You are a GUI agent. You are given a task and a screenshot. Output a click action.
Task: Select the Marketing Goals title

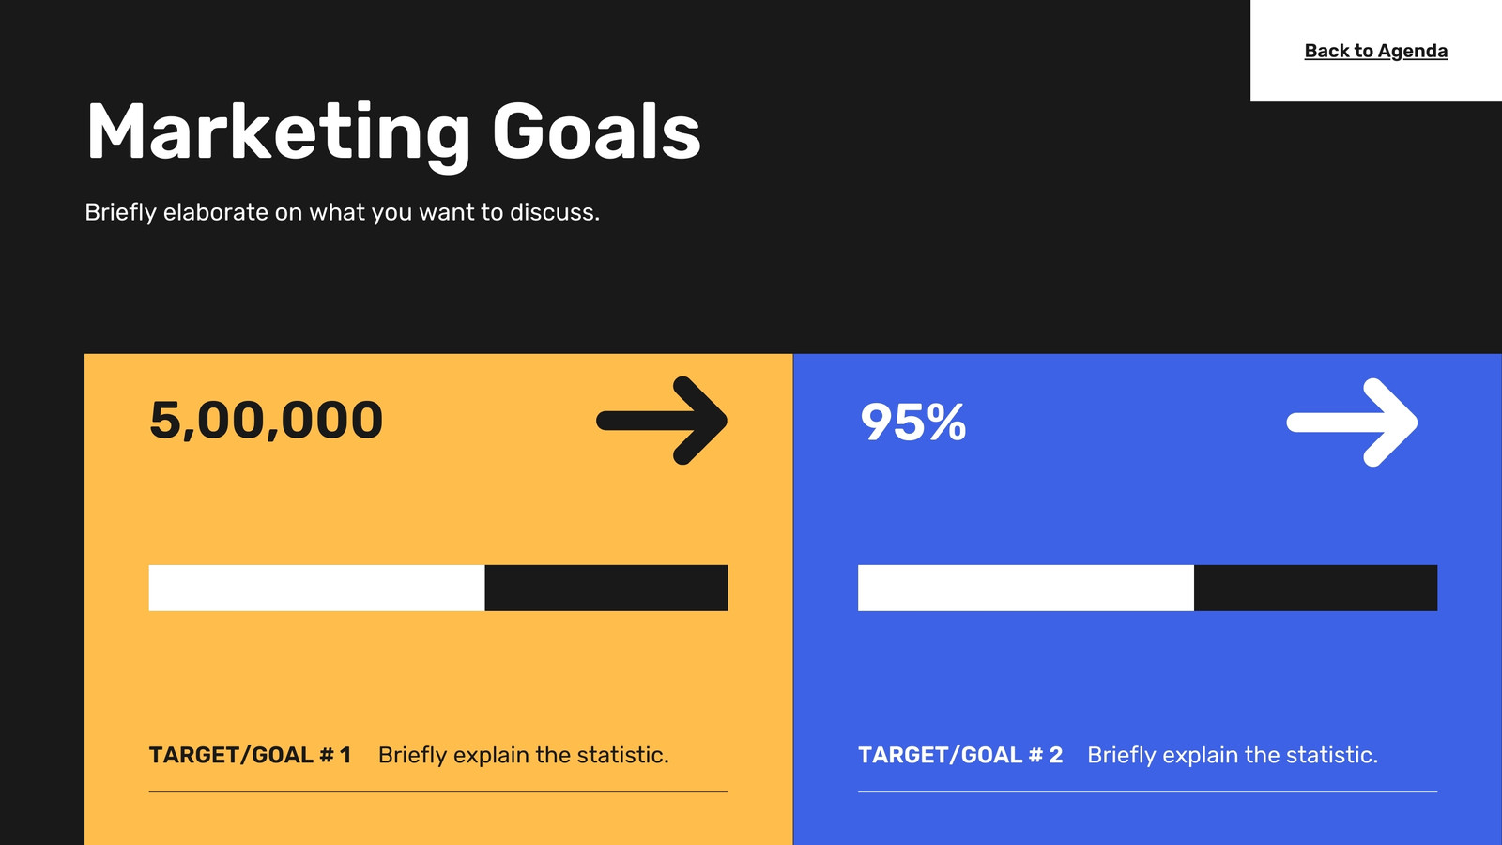pos(393,133)
